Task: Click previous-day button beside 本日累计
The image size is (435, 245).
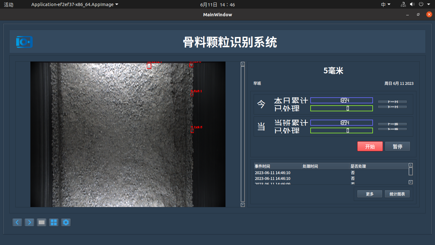Action: pos(392,102)
